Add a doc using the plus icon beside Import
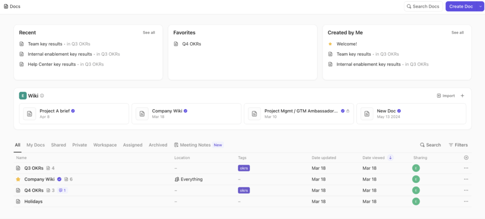The image size is (485, 219). pyautogui.click(x=462, y=96)
